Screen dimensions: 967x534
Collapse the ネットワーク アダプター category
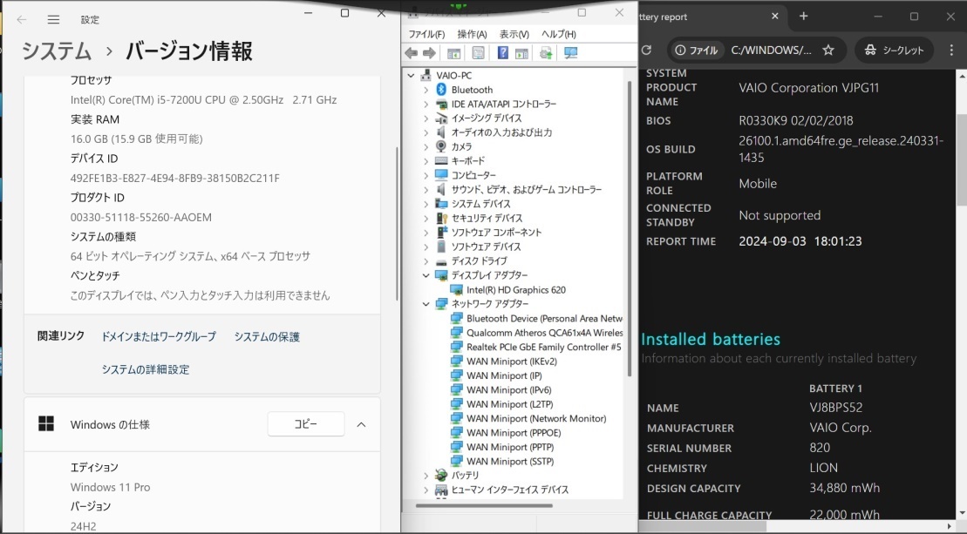(426, 304)
